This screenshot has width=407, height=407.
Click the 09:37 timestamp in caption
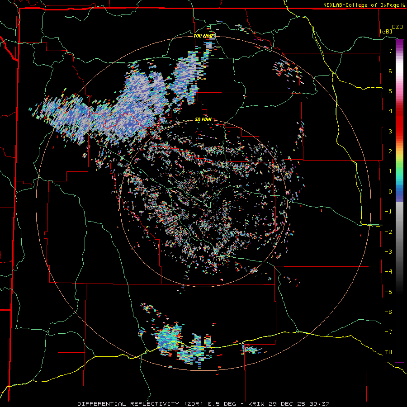(320, 404)
